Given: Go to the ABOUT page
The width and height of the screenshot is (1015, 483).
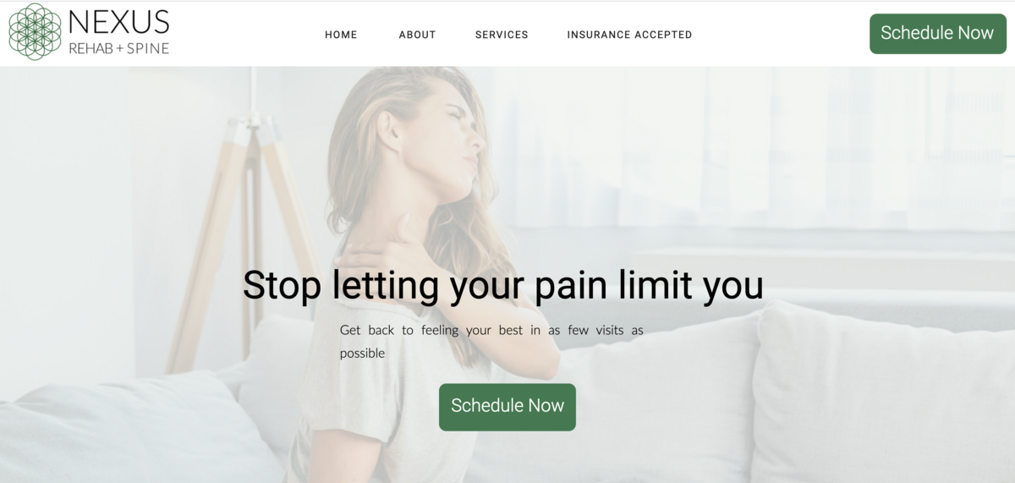Looking at the screenshot, I should coord(417,35).
